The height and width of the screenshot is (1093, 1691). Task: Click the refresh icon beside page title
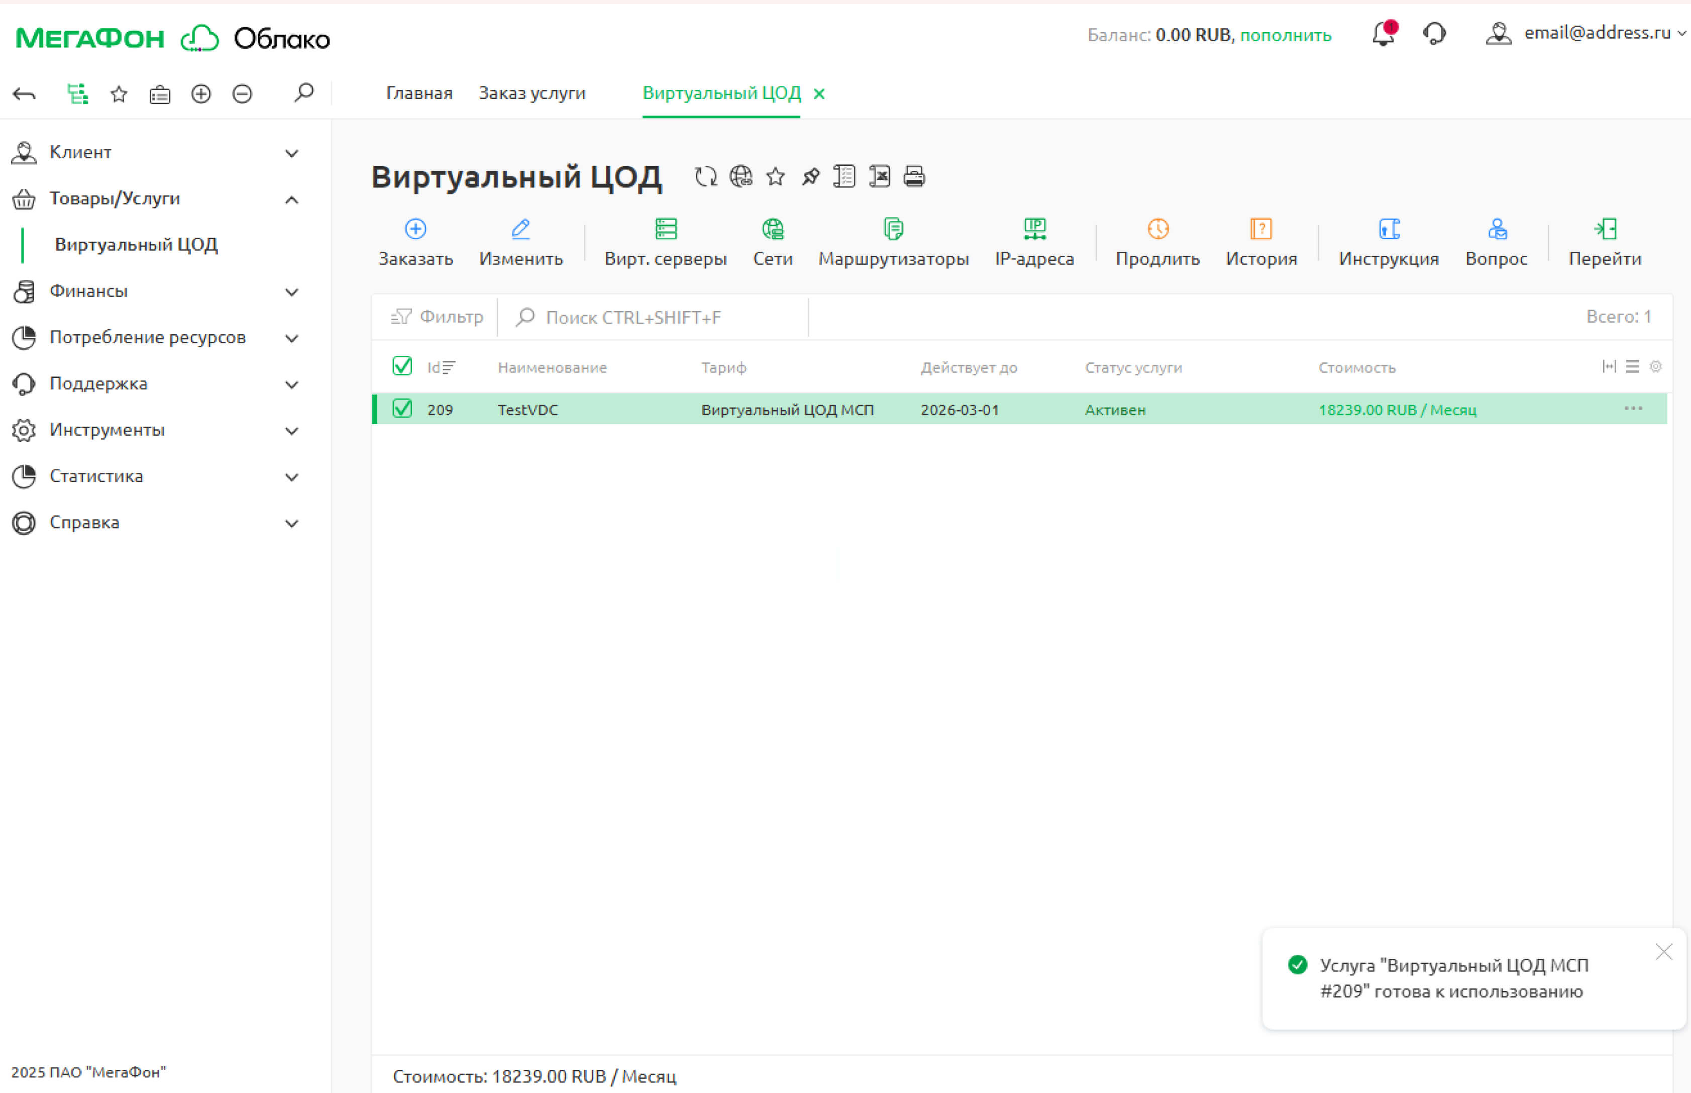[x=705, y=177]
